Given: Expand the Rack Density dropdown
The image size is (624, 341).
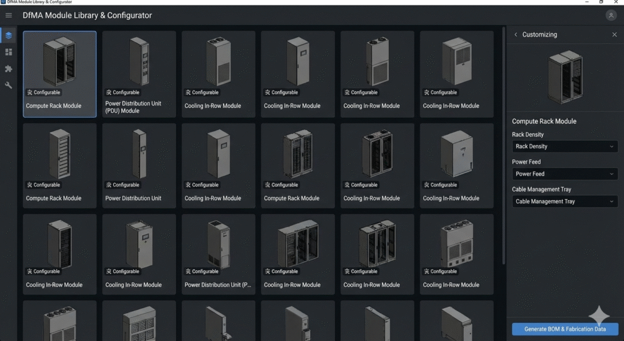Looking at the screenshot, I should tap(565, 146).
